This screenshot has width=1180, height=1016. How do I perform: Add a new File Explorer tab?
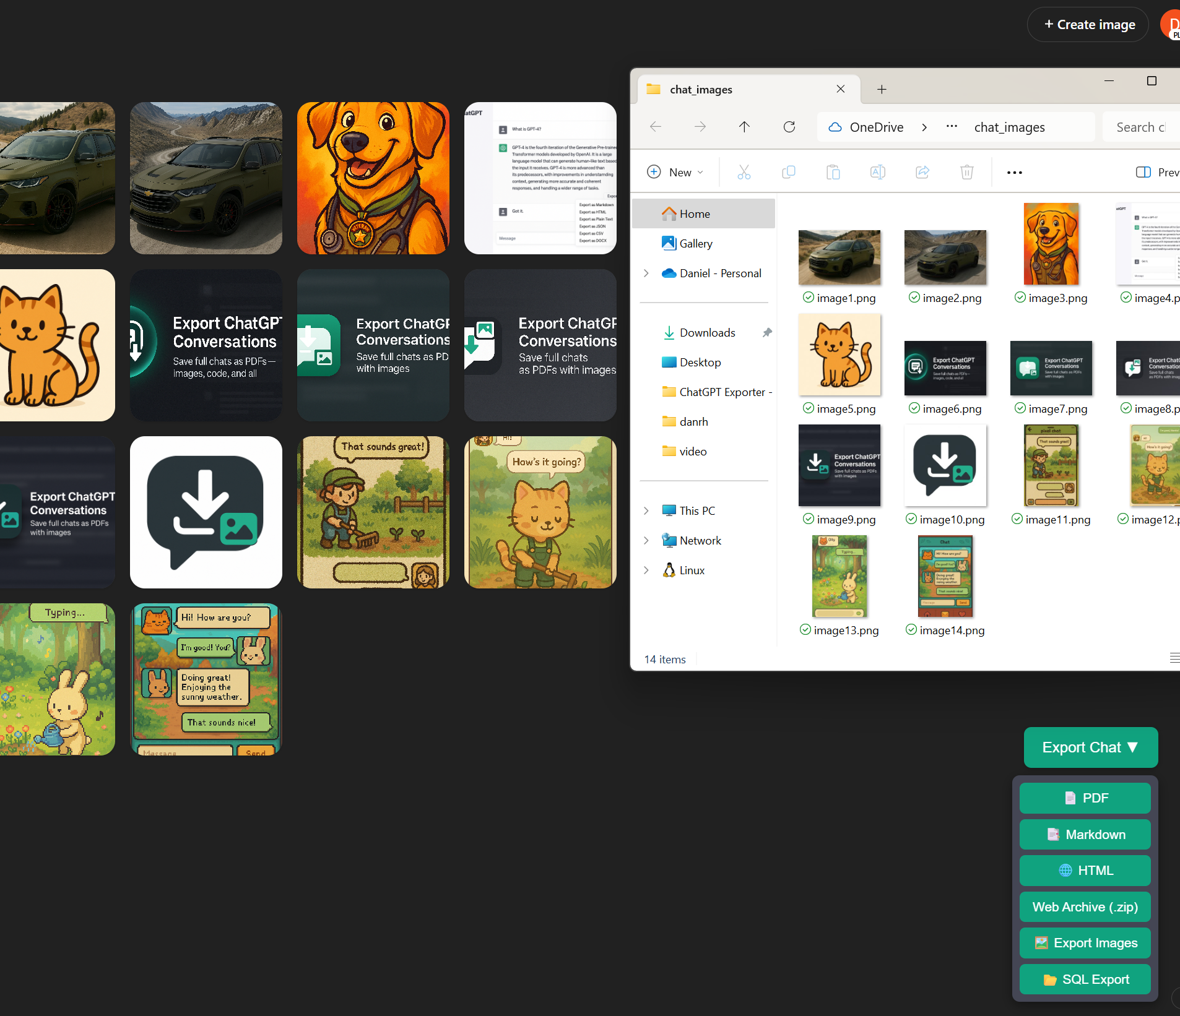click(x=882, y=89)
